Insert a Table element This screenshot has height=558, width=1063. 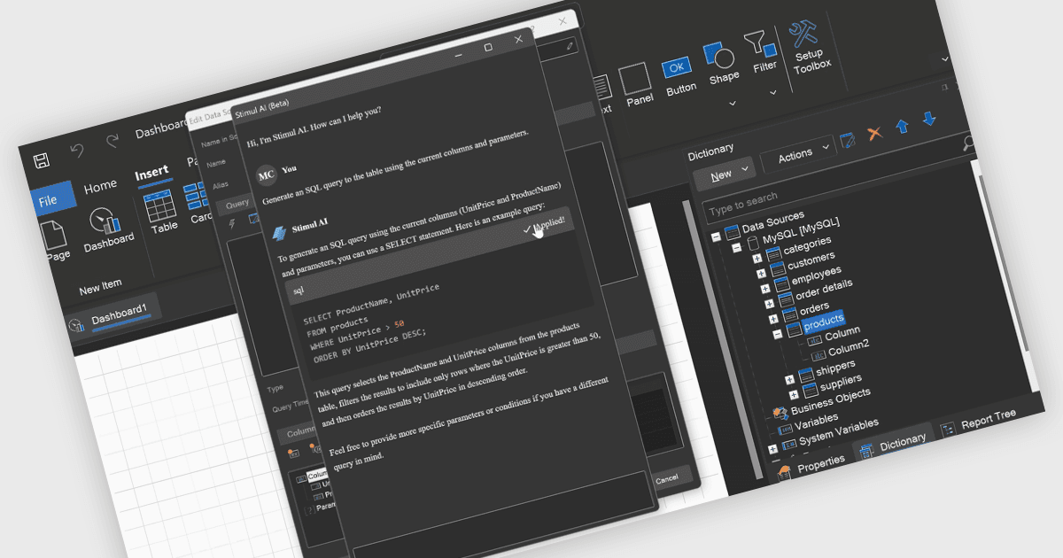tap(162, 213)
